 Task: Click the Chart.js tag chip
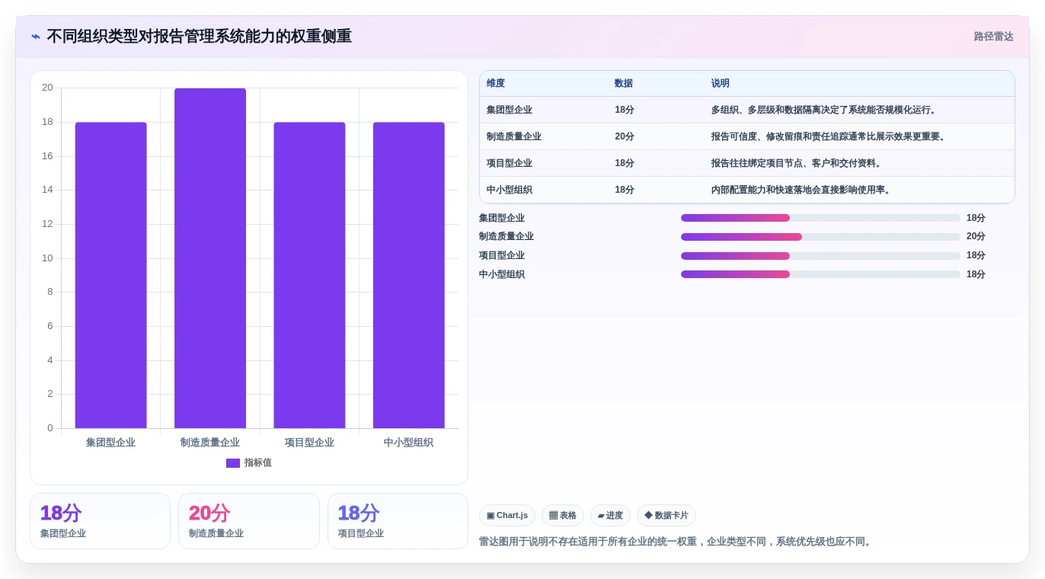click(x=507, y=516)
